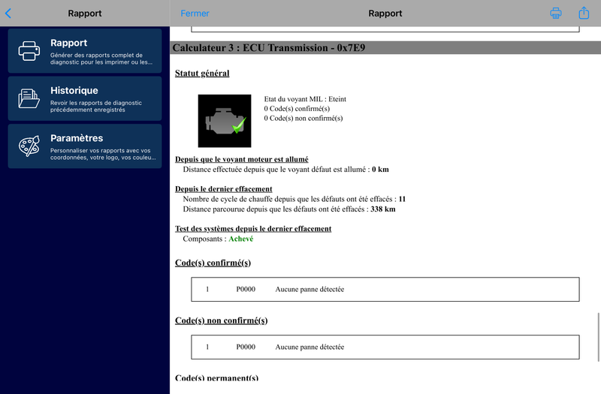The width and height of the screenshot is (601, 394).
Task: Print the report from the top toolbar
Action: pos(556,13)
